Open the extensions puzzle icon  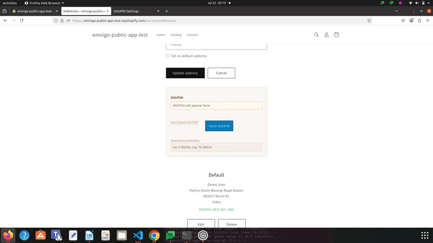(419, 21)
